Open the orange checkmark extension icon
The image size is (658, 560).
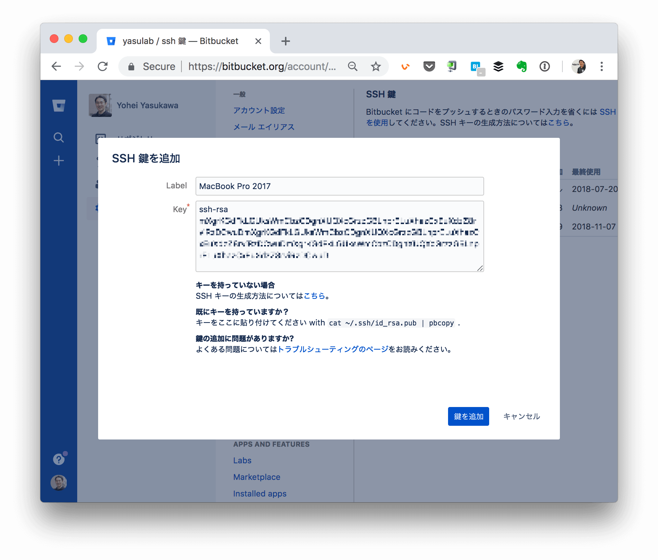coord(405,66)
